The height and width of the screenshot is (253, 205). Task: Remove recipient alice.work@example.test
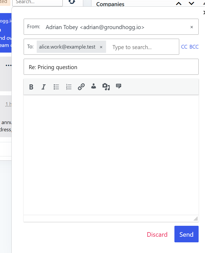(101, 47)
